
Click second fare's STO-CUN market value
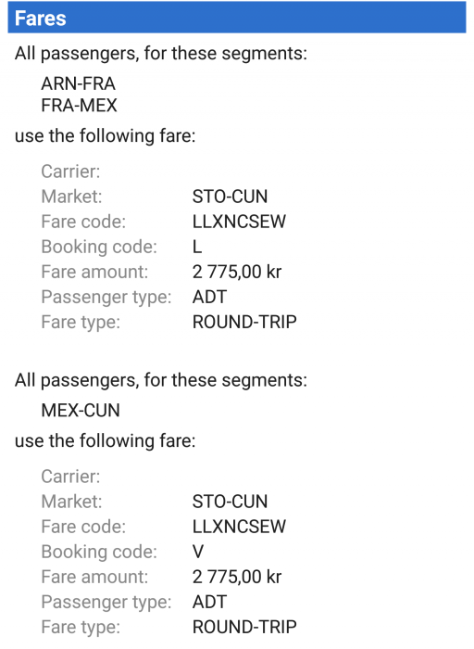(230, 502)
